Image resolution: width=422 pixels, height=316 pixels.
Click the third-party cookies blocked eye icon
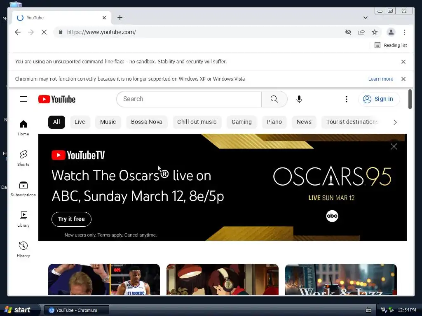click(x=348, y=32)
